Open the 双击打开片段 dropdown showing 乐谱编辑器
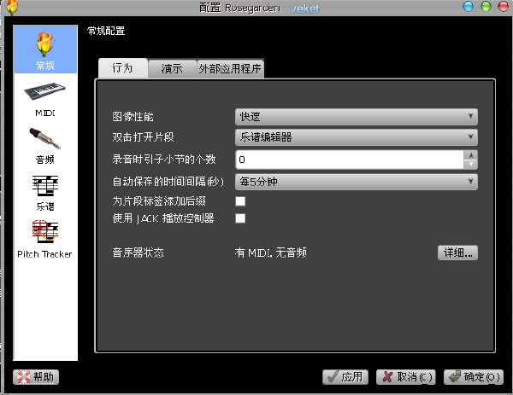 coord(357,137)
